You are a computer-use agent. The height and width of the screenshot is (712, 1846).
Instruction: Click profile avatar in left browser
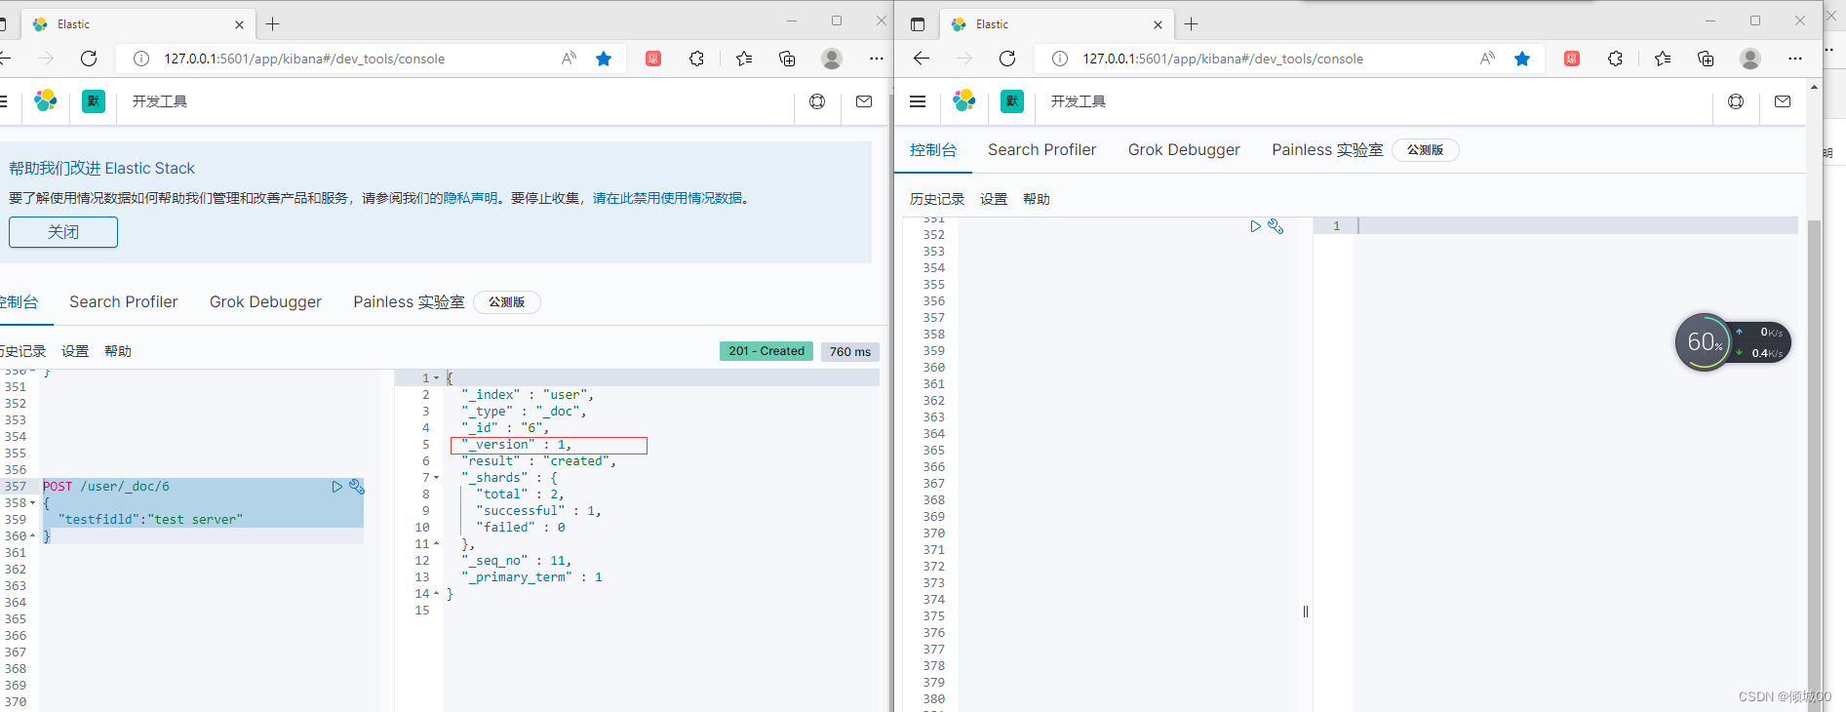coord(832,59)
